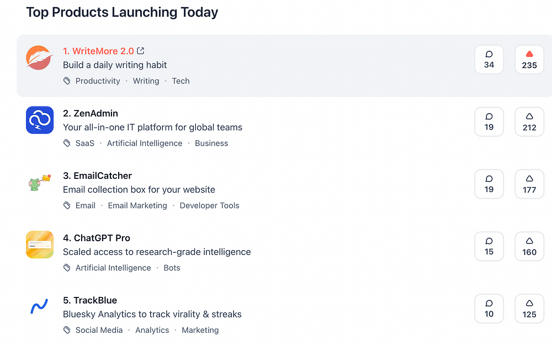Click the Bots tag under ChatGPT Pro
Viewport: 552px width, 345px height.
[172, 268]
